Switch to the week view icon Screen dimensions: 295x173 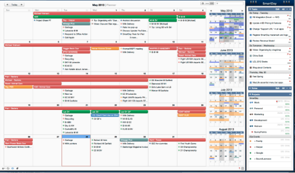(207, 3)
